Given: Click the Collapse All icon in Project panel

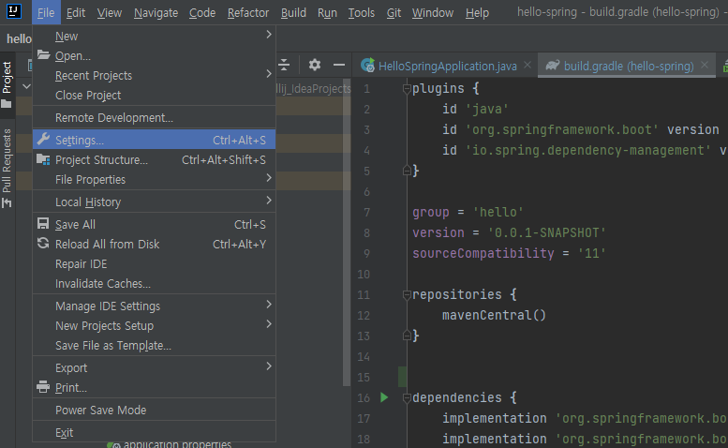Looking at the screenshot, I should pyautogui.click(x=284, y=65).
